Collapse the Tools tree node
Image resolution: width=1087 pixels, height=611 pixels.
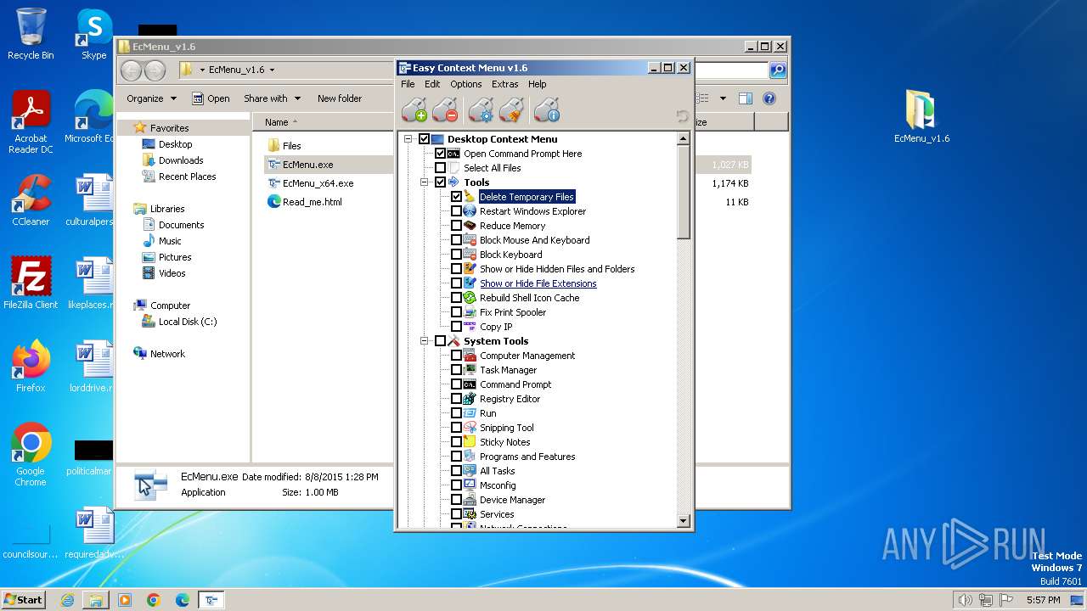425,182
